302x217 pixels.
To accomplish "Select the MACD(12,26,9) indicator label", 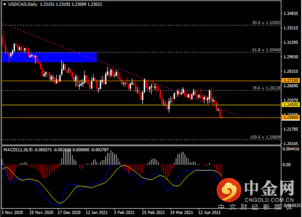I will (18, 150).
